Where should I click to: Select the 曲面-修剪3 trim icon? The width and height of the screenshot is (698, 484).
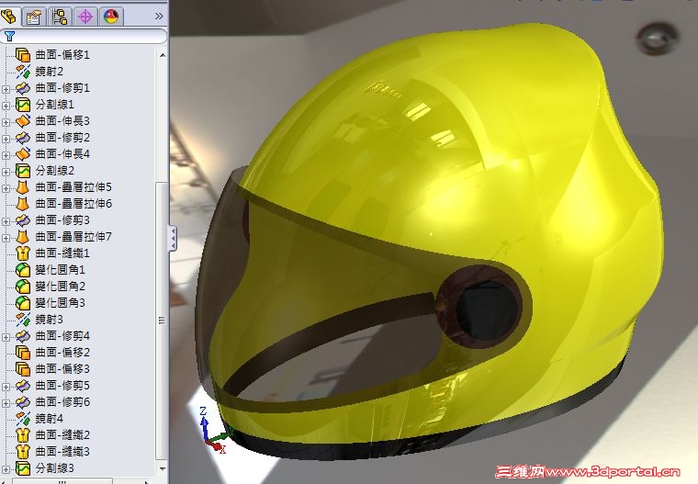(23, 220)
